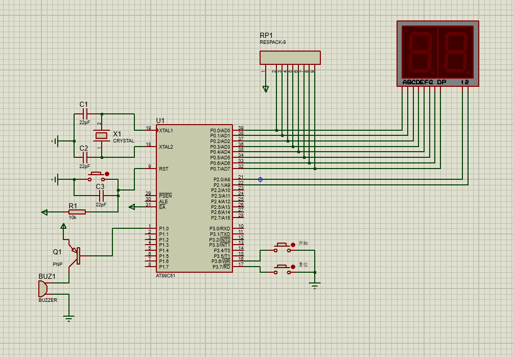Click the 22pF value under C3

[101, 205]
